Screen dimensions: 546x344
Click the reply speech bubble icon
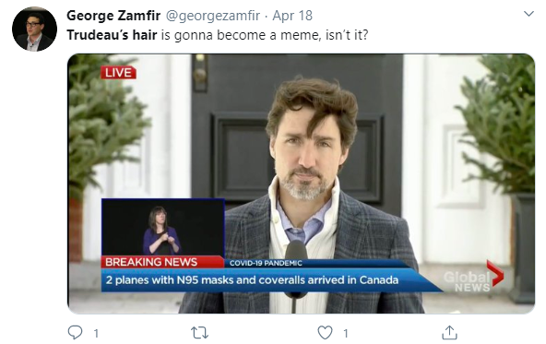(x=75, y=333)
